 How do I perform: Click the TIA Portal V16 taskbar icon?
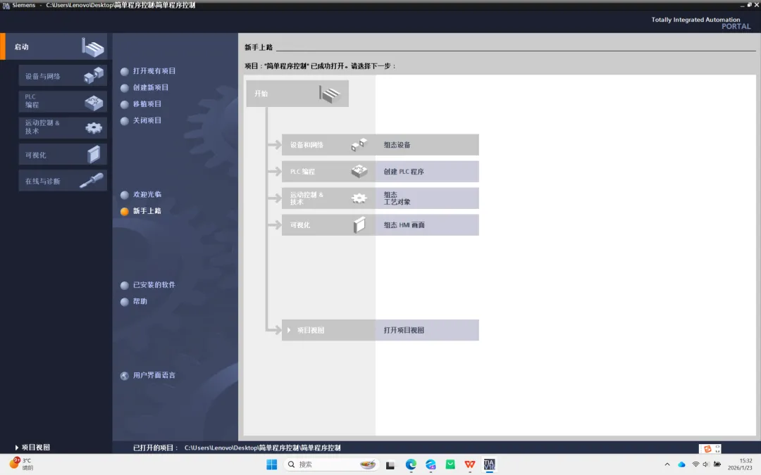click(489, 464)
